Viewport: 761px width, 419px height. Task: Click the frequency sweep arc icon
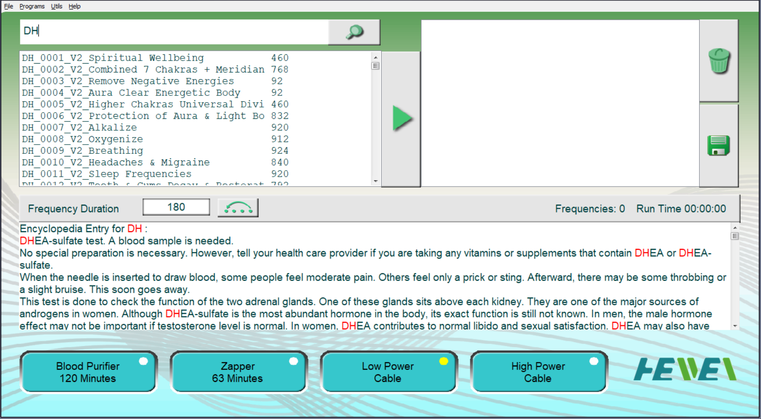tap(238, 208)
